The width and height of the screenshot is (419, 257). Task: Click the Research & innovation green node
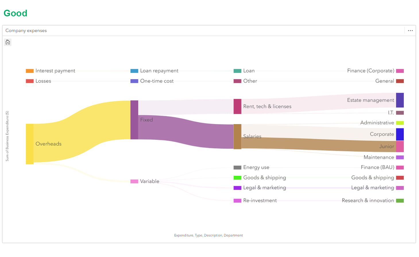click(400, 201)
